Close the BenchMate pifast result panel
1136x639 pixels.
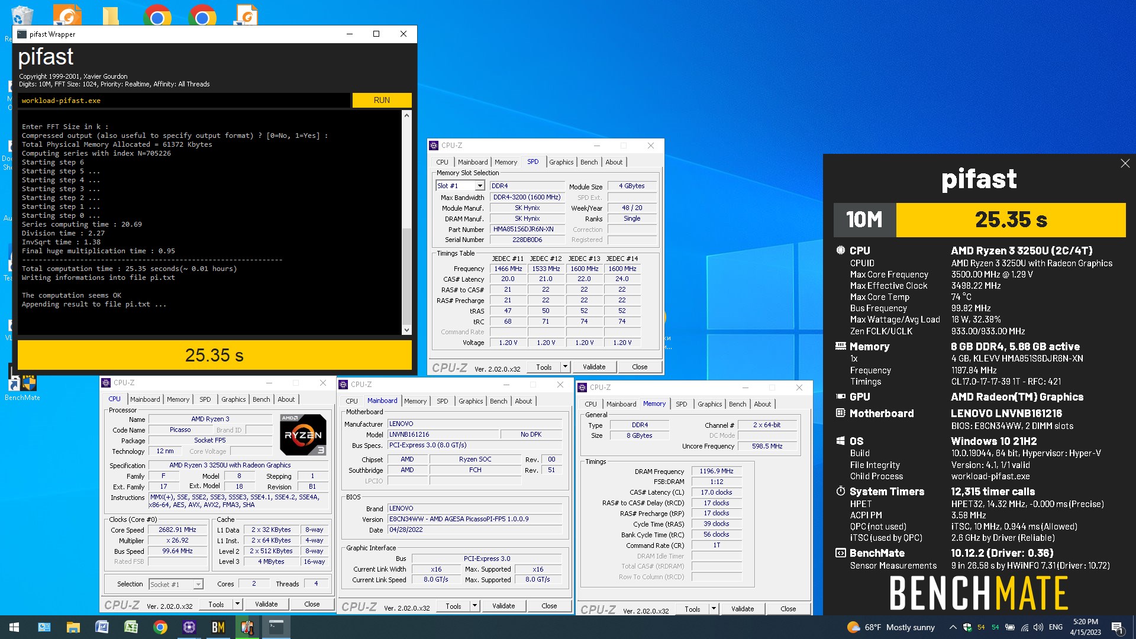tap(1125, 163)
